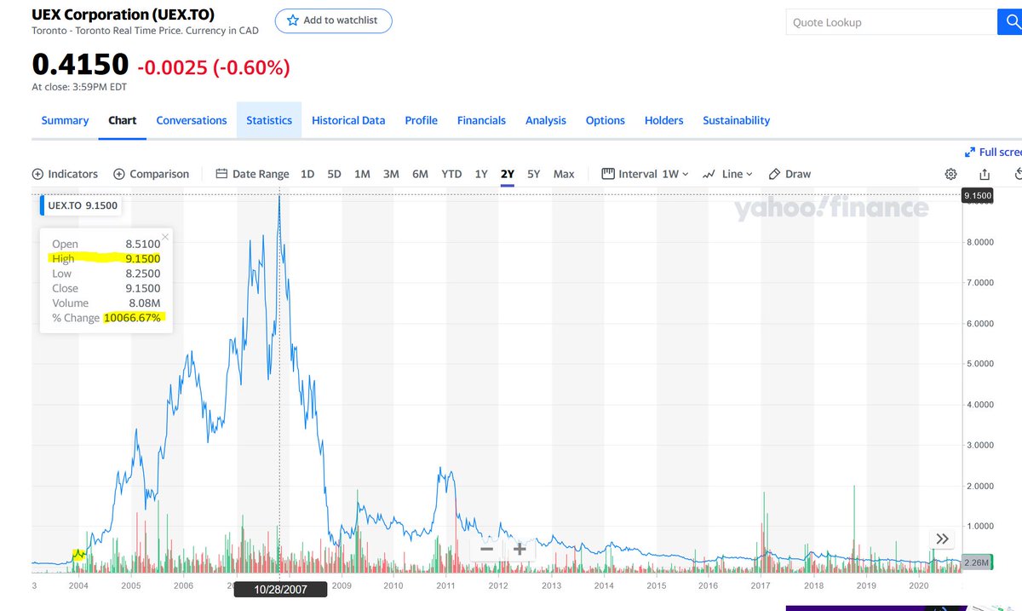Select the Chart tab

coord(123,120)
